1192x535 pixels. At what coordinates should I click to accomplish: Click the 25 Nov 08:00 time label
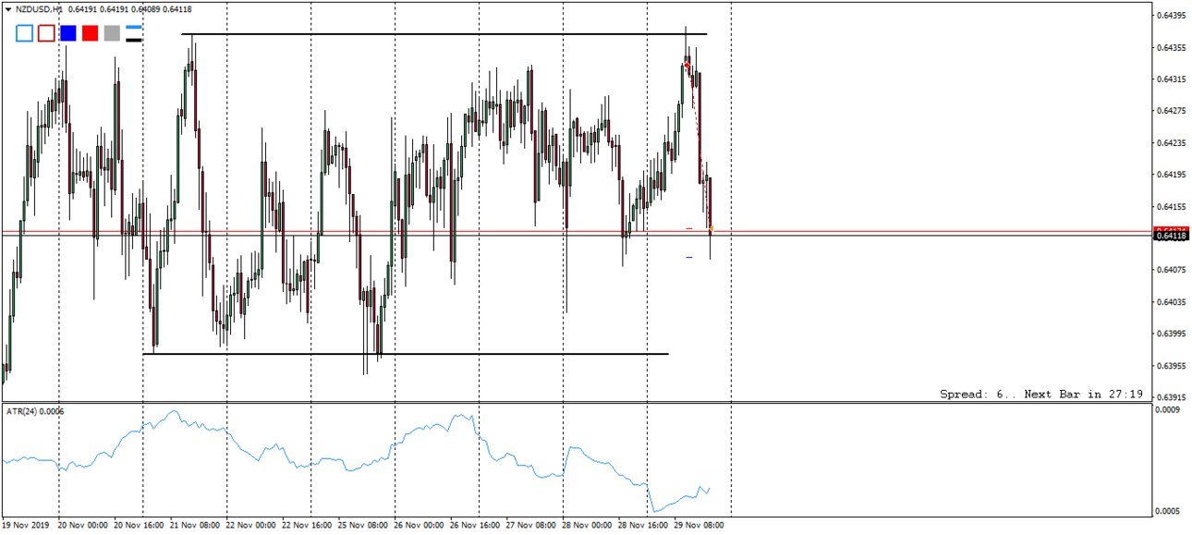point(362,525)
